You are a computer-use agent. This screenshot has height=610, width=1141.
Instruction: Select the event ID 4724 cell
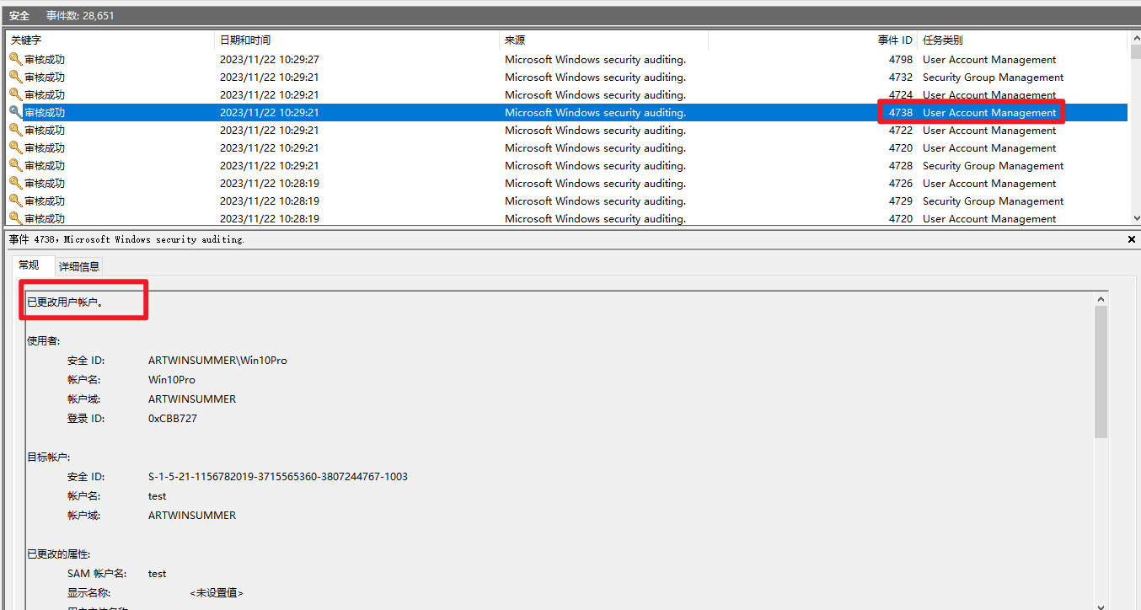901,95
